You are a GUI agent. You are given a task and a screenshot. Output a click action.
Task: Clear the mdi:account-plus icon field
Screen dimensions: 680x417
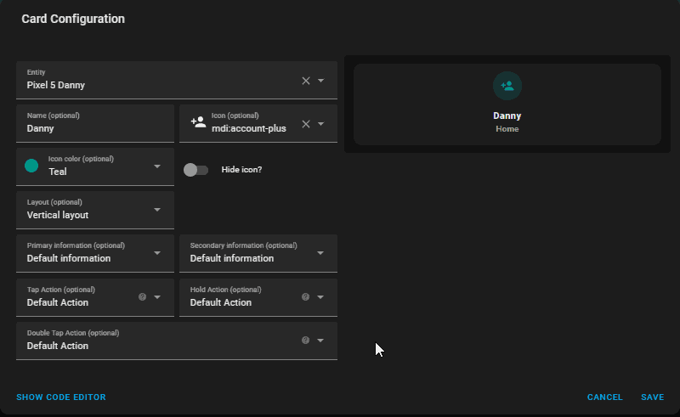[x=306, y=124]
